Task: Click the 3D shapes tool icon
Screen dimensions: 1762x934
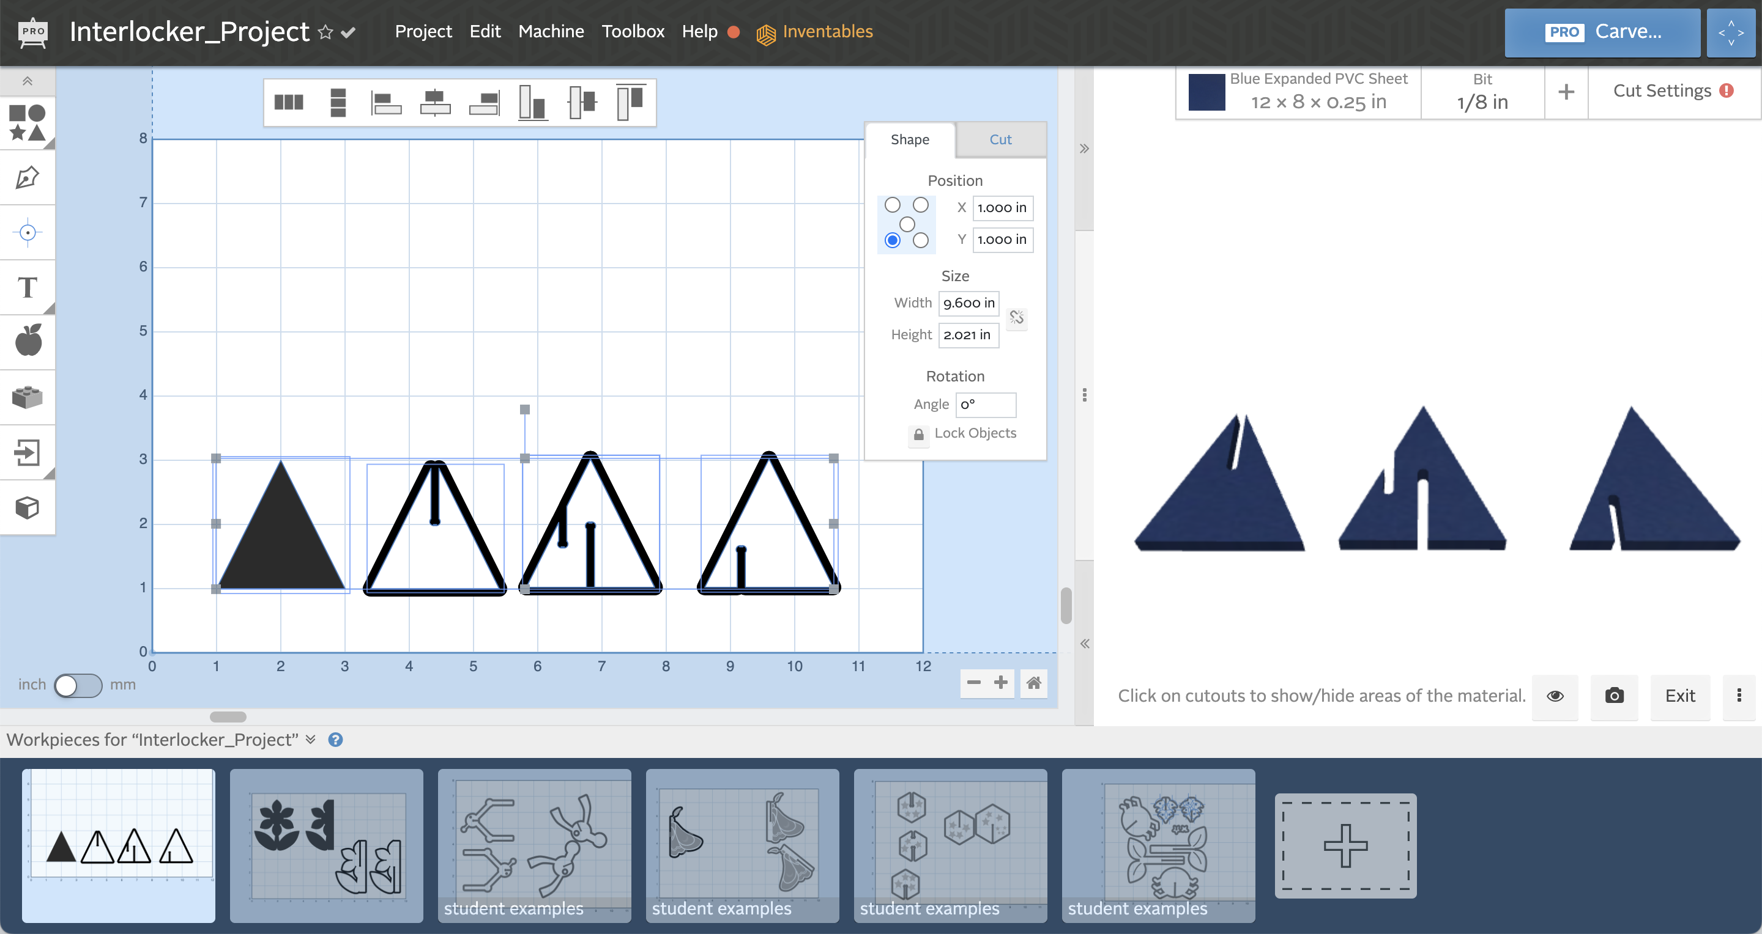Action: pos(29,508)
